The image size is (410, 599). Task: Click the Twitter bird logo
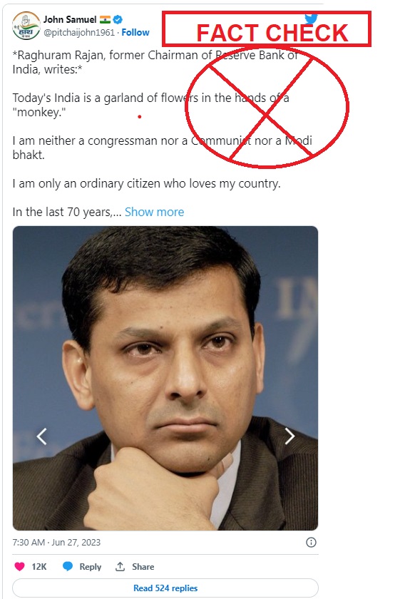pyautogui.click(x=312, y=18)
